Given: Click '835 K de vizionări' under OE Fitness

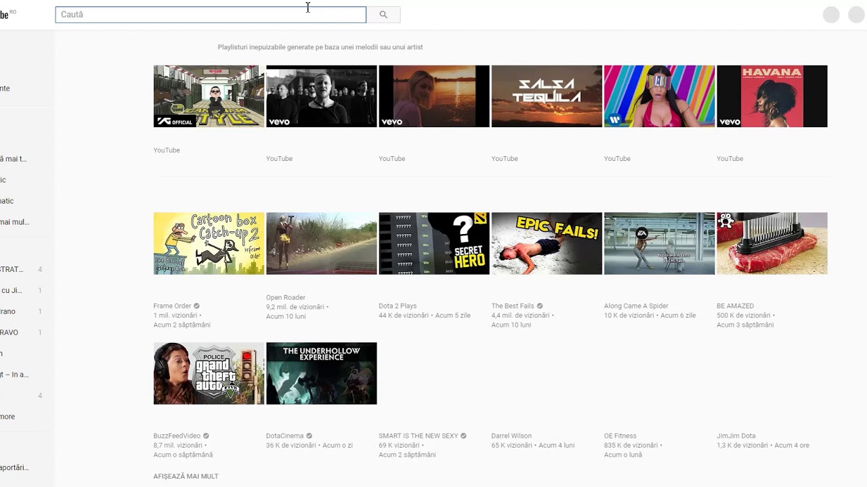Looking at the screenshot, I should pyautogui.click(x=631, y=445).
